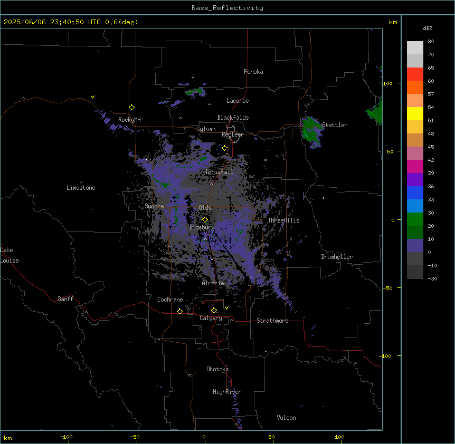Click the Vulcan label
Screen dimensions: 455x444
click(x=287, y=418)
